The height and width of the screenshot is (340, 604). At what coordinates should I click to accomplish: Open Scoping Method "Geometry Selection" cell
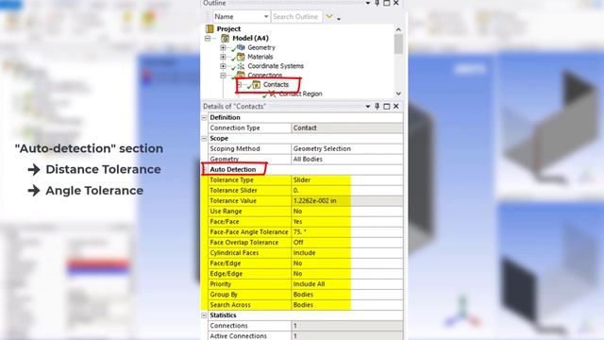point(347,149)
